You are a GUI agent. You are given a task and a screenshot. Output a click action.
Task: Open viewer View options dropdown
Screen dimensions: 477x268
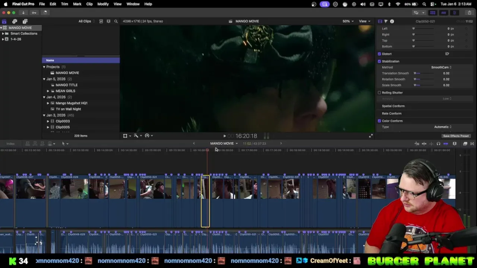(364, 21)
